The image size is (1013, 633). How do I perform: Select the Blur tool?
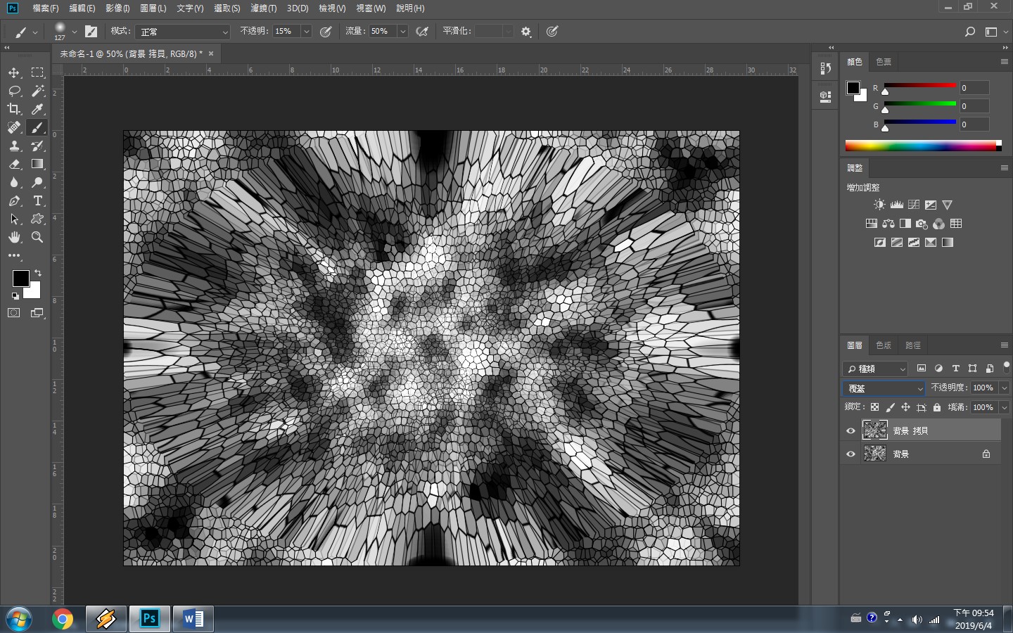pos(14,182)
